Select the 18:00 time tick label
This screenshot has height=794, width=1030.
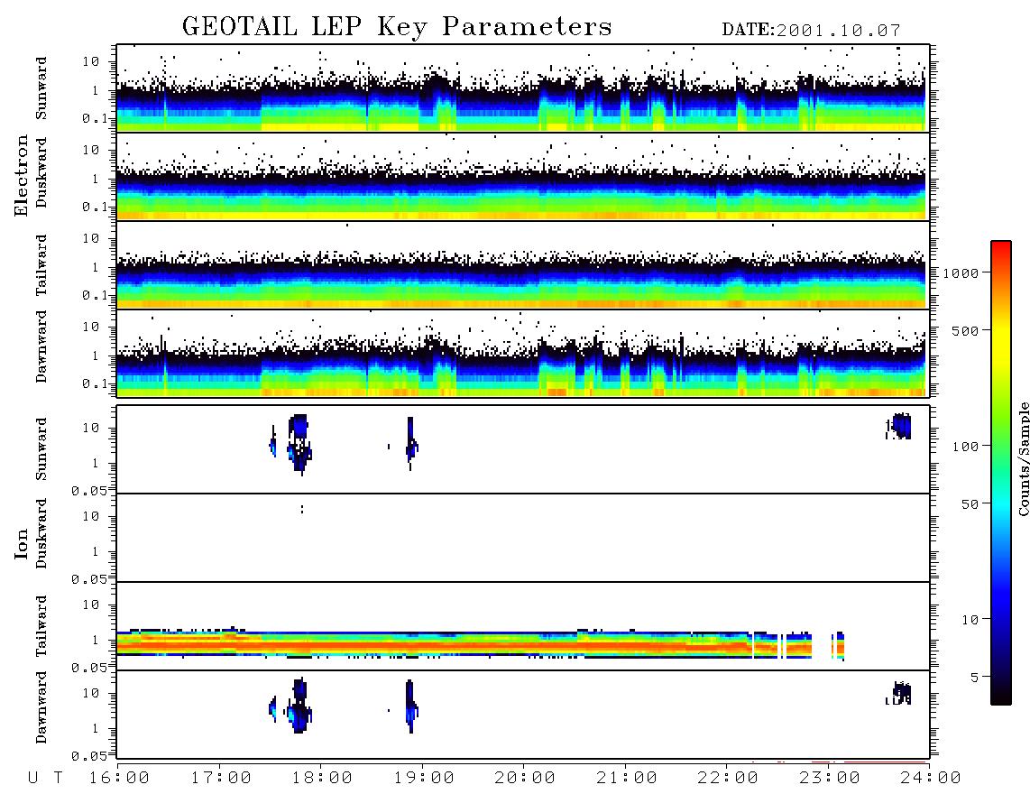(323, 779)
